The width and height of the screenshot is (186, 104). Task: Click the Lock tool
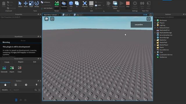[x=98, y=5]
